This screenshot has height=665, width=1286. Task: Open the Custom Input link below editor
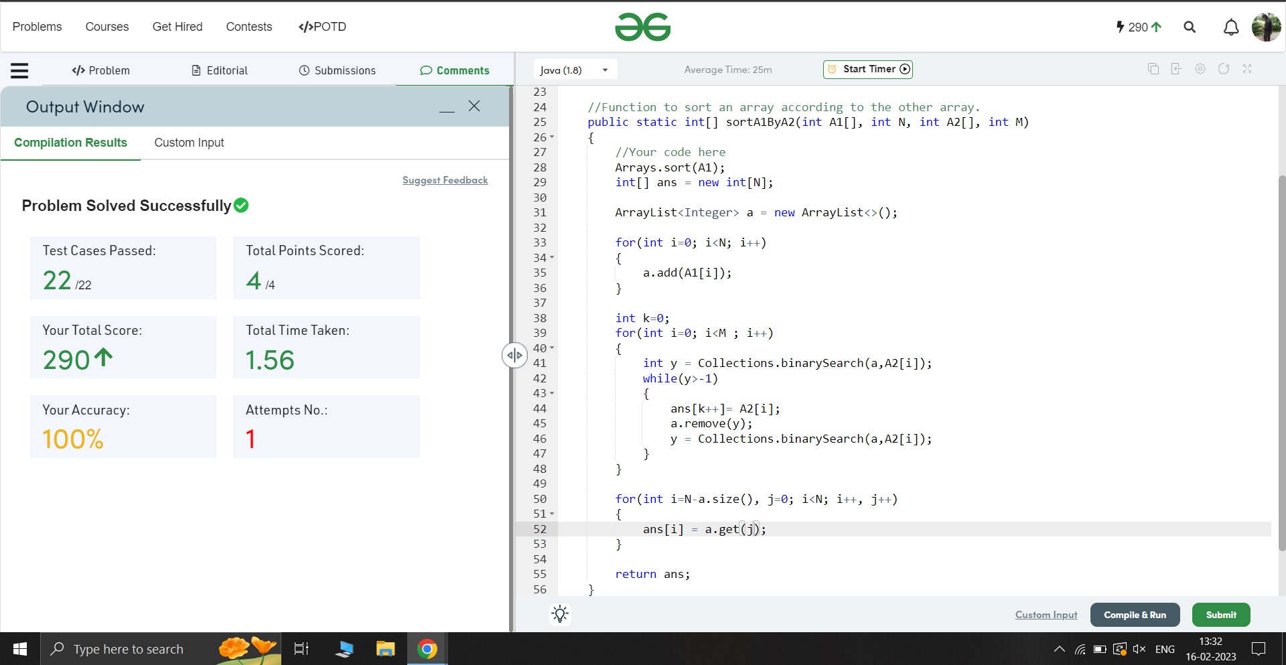coord(1046,615)
